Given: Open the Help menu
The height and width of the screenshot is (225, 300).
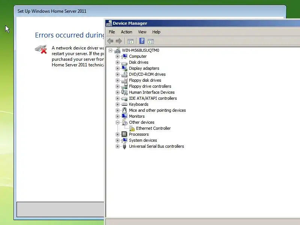Looking at the screenshot, I should 156,32.
